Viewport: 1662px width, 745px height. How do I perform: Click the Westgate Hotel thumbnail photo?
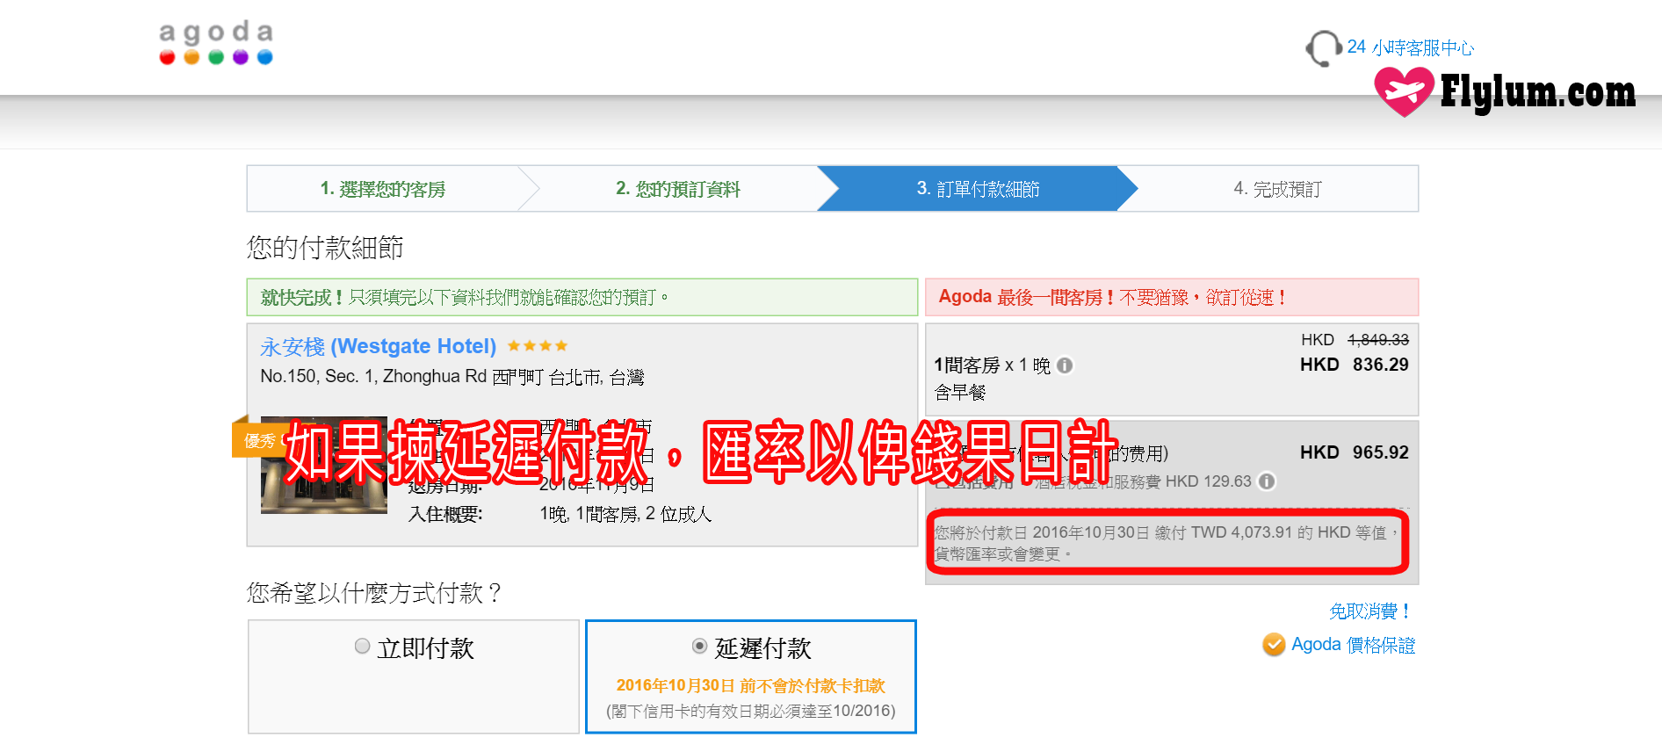click(x=324, y=465)
